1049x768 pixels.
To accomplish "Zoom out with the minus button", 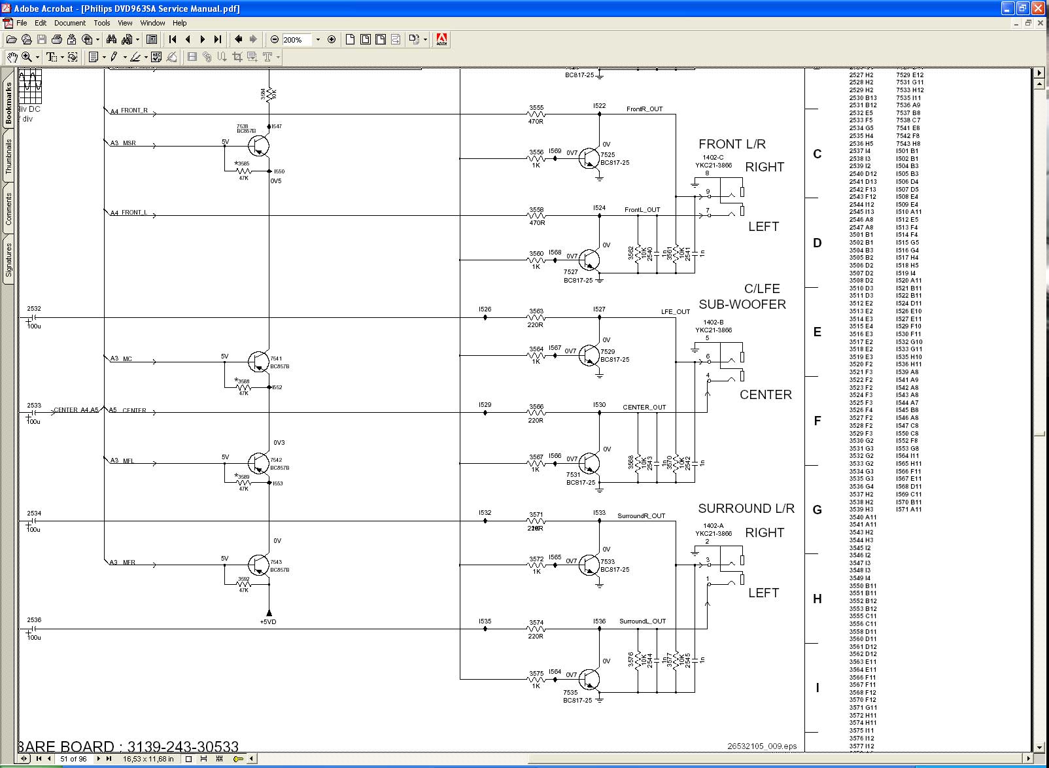I will click(275, 39).
